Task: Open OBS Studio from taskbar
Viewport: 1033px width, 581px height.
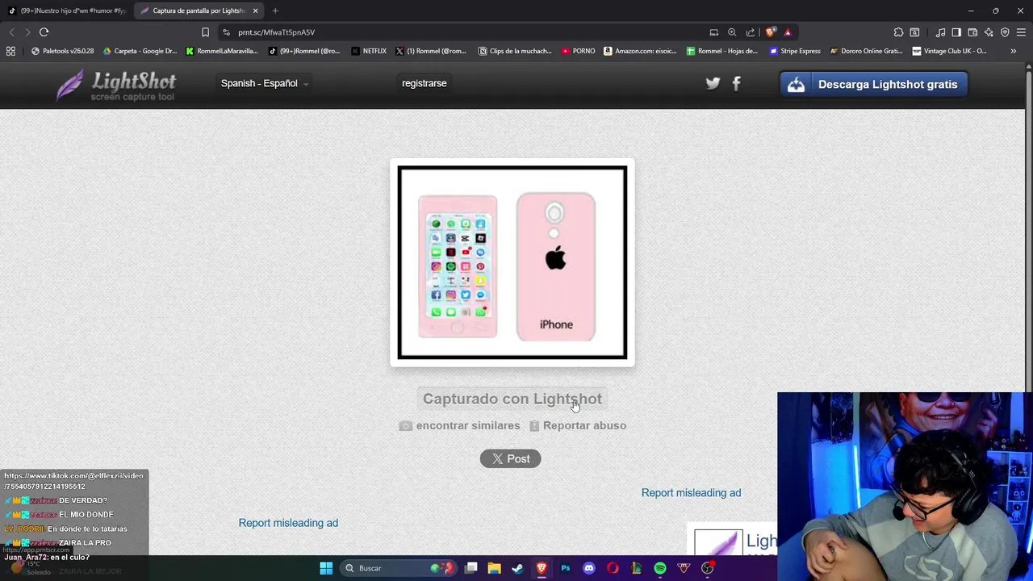Action: pyautogui.click(x=708, y=568)
